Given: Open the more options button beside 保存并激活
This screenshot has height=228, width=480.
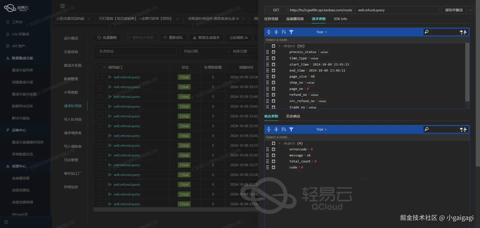Looking at the screenshot, I should coord(470,10).
